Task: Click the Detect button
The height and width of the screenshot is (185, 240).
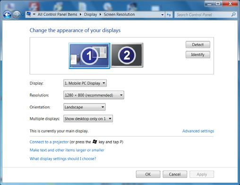Action: tap(198, 44)
